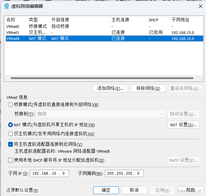Click the 主机连接 column header
This screenshot has height=196, width=206.
click(x=128, y=20)
